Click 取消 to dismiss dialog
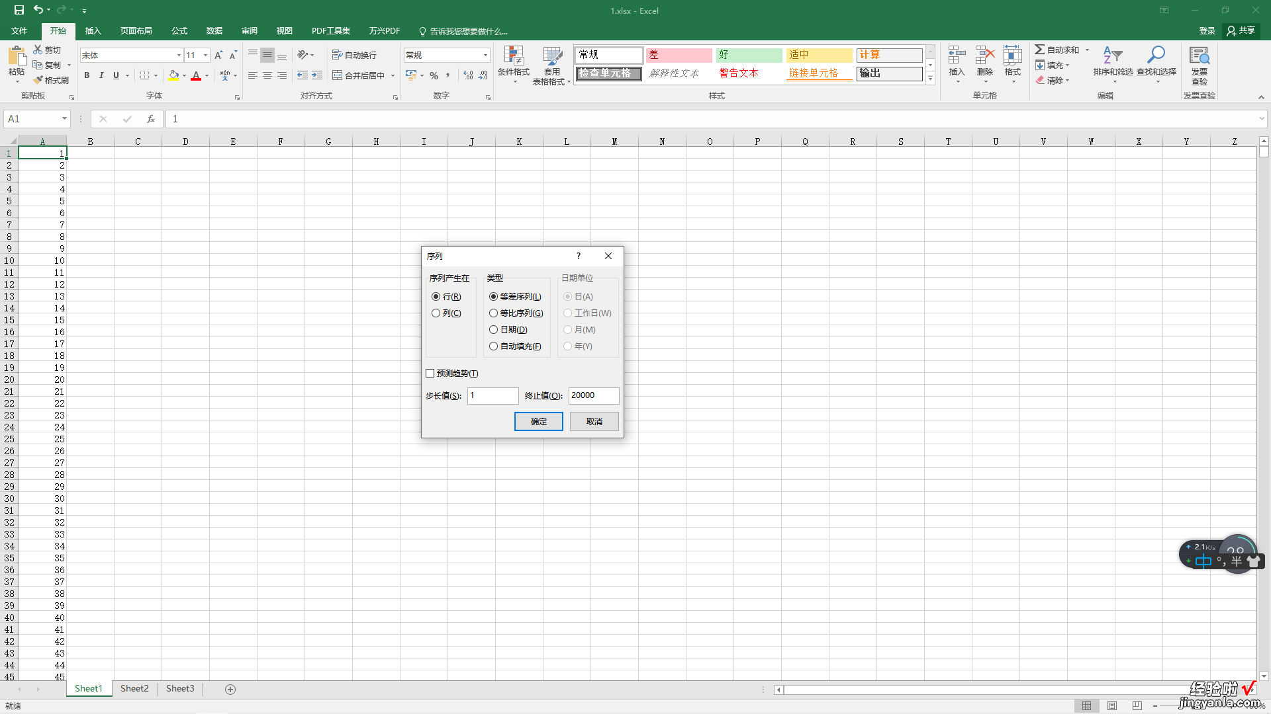The image size is (1271, 714). click(594, 421)
